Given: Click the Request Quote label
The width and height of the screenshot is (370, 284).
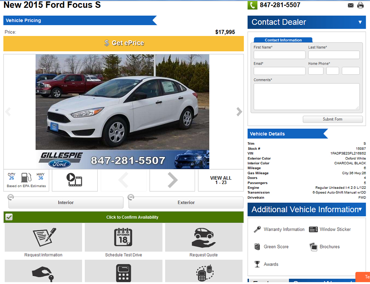Looking at the screenshot, I should pyautogui.click(x=203, y=255).
